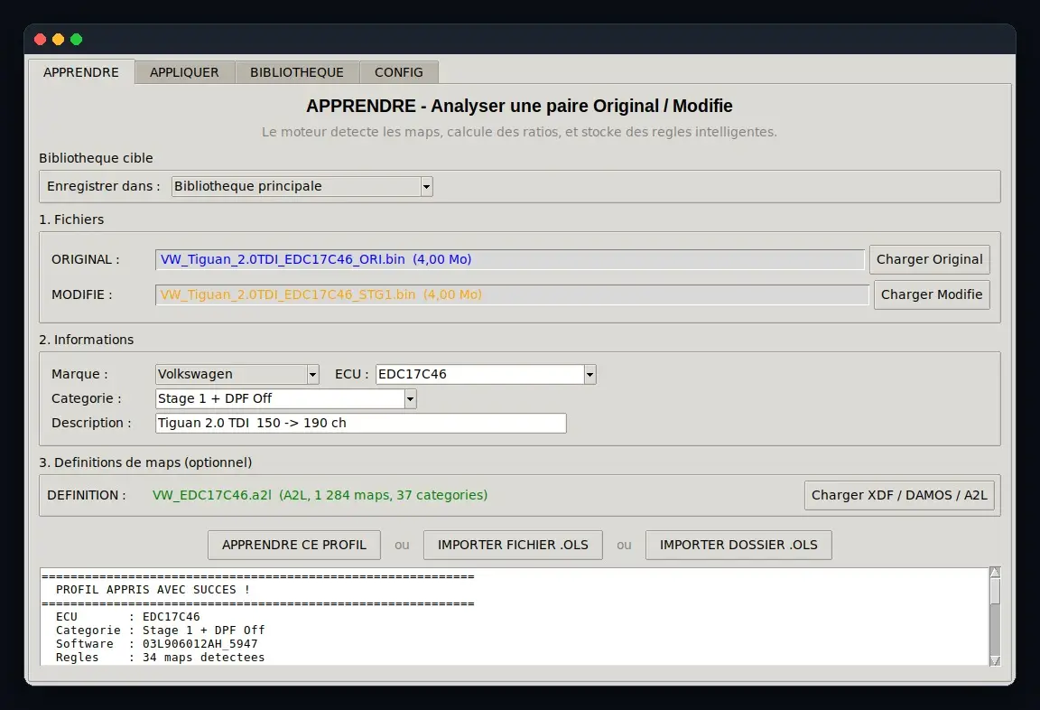Screen dimensions: 1040x710
Task: Click PROFIL APPRIS AVEC SUCCES message
Action: [153, 590]
